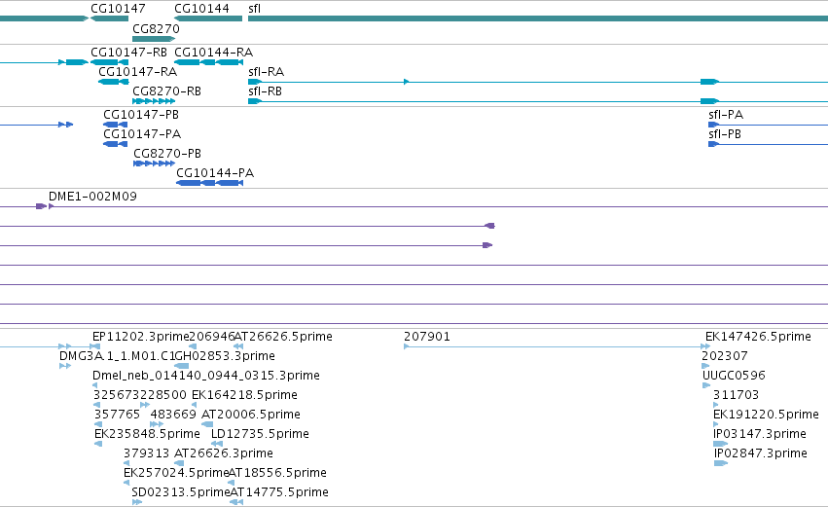Screen dimensions: 828x507
Task: Open the CG10147-PA protein feature
Action: [x=115, y=144]
